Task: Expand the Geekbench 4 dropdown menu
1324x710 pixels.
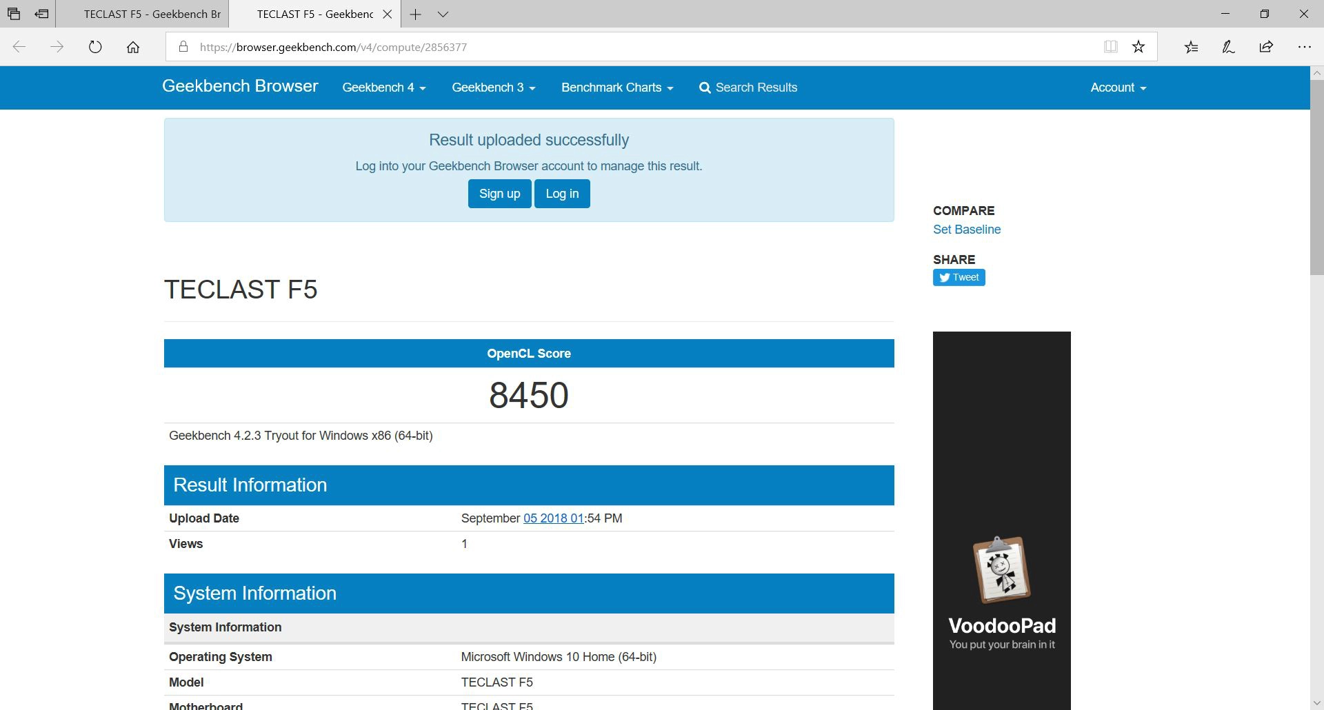Action: click(x=384, y=88)
